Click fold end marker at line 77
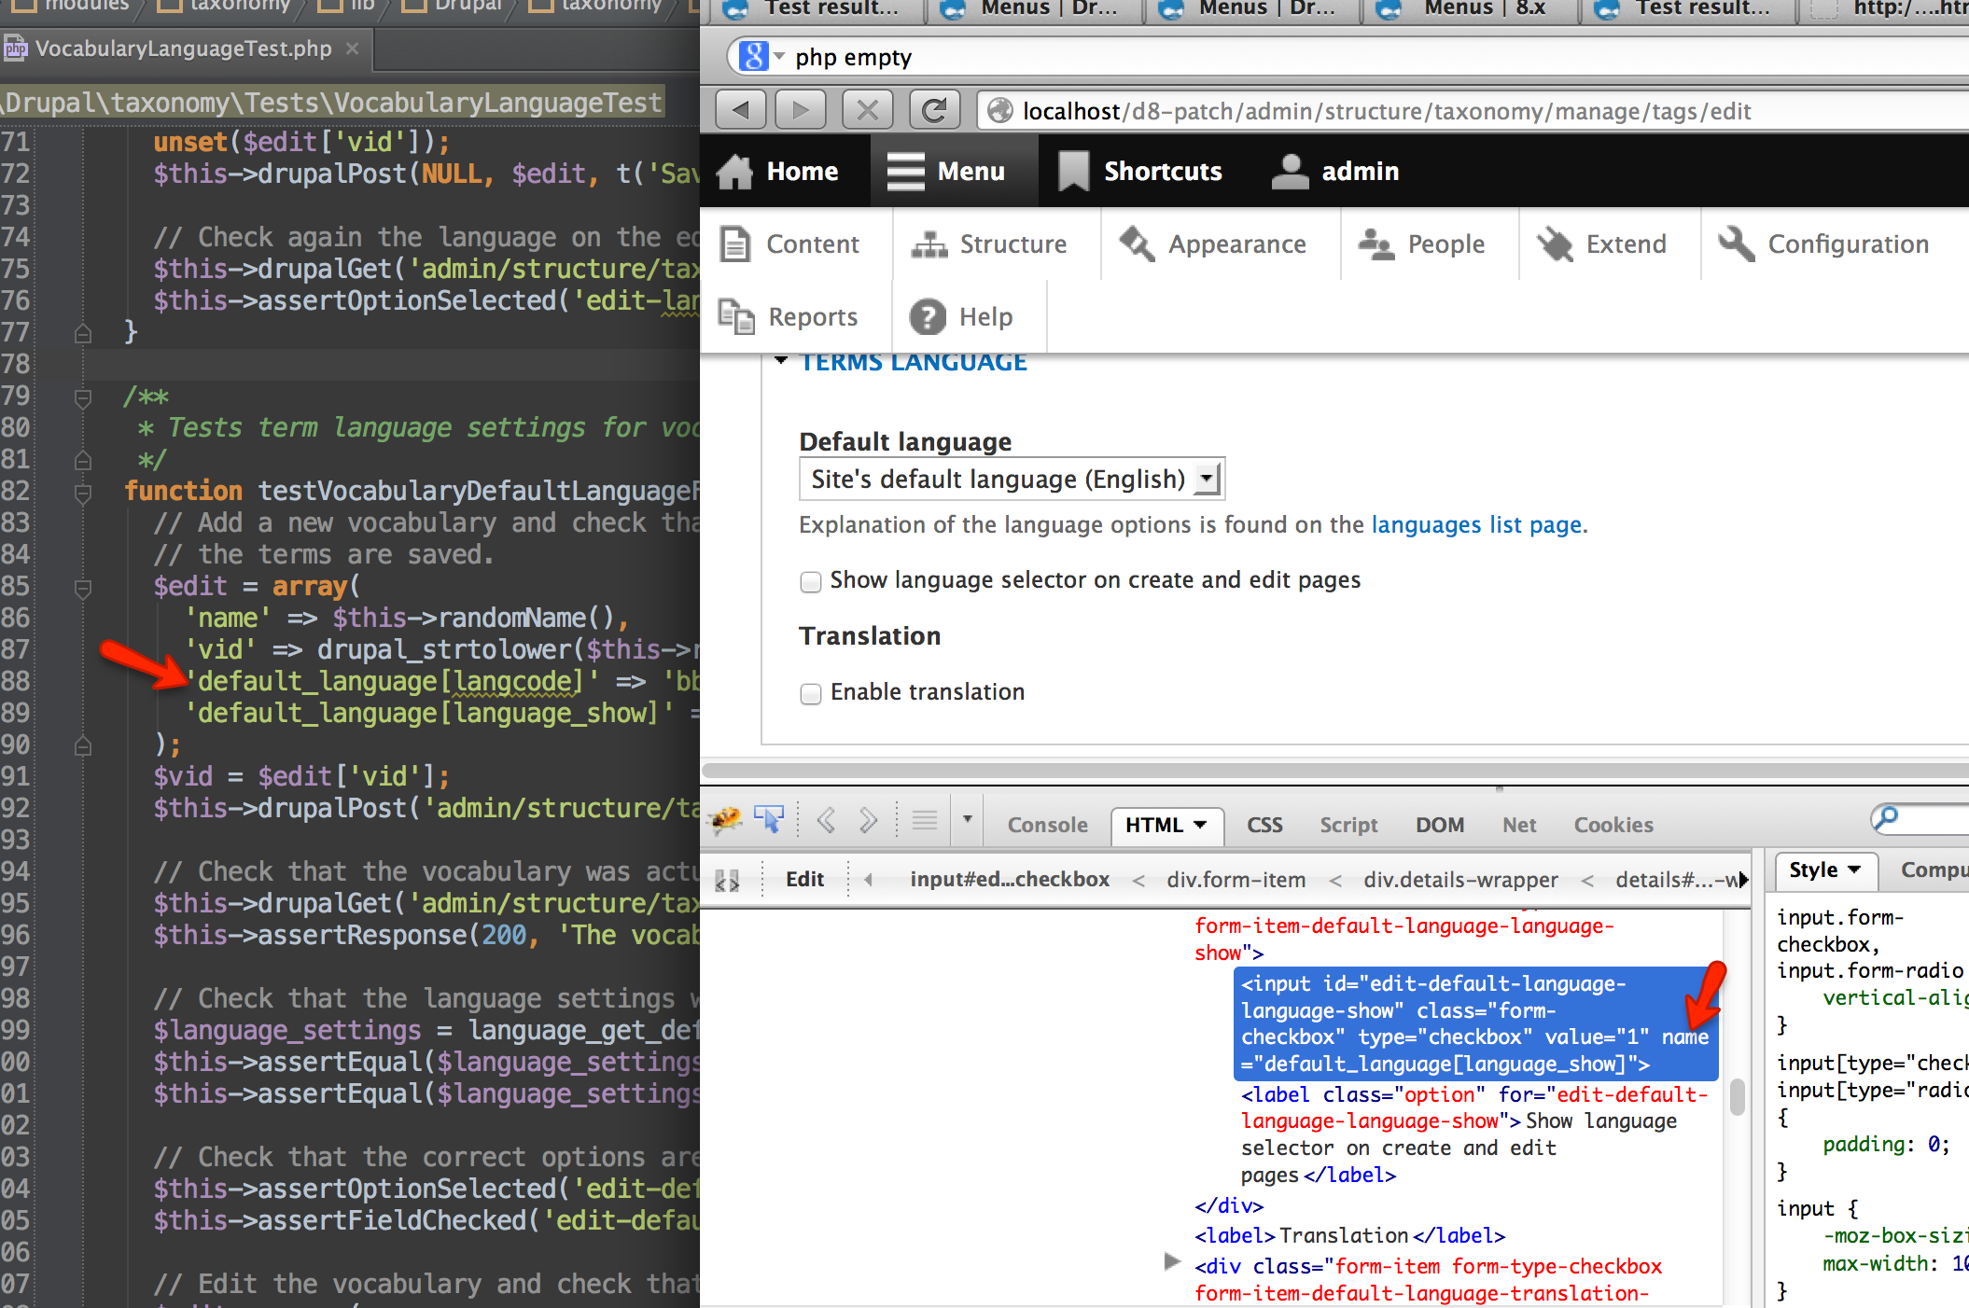 83,333
